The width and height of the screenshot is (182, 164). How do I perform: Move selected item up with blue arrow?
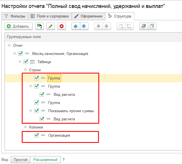[76, 26]
